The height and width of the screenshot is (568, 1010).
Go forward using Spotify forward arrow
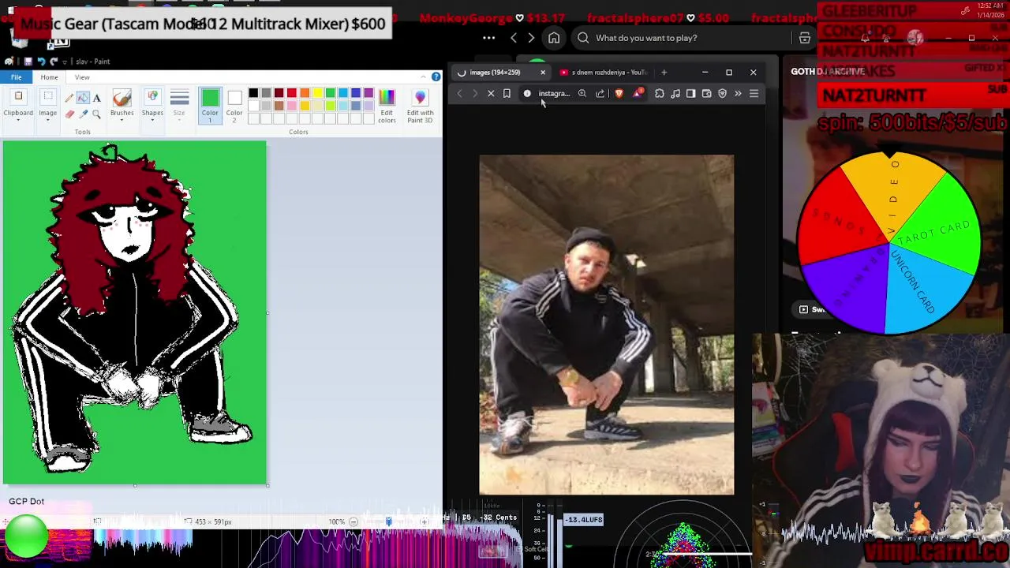tap(531, 38)
